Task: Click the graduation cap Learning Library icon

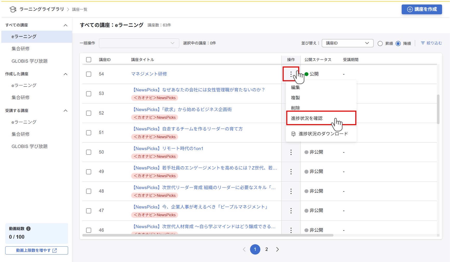Action: tap(13, 9)
